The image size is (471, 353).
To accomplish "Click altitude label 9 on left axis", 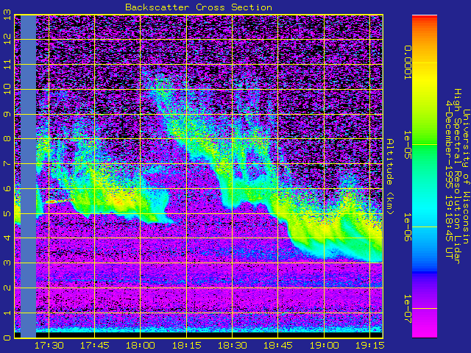I will pyautogui.click(x=7, y=114).
